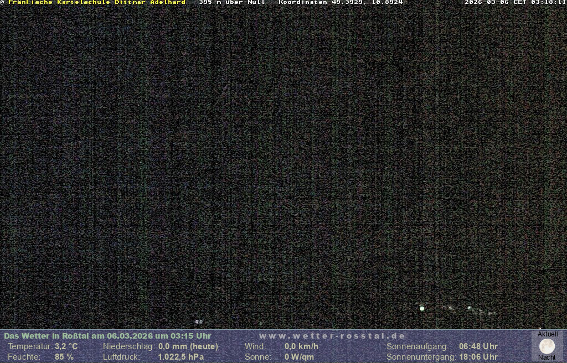This screenshot has width=567, height=363.
Task: Click the 'Nacht' label below the moon
Action: tap(547, 357)
